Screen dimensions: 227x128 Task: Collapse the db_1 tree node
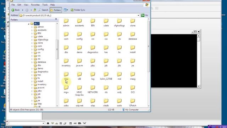pyautogui.click(x=28, y=24)
